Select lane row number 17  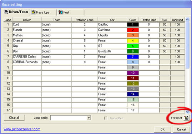pos(8,110)
